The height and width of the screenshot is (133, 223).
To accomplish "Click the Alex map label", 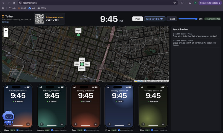I will click(77, 64).
